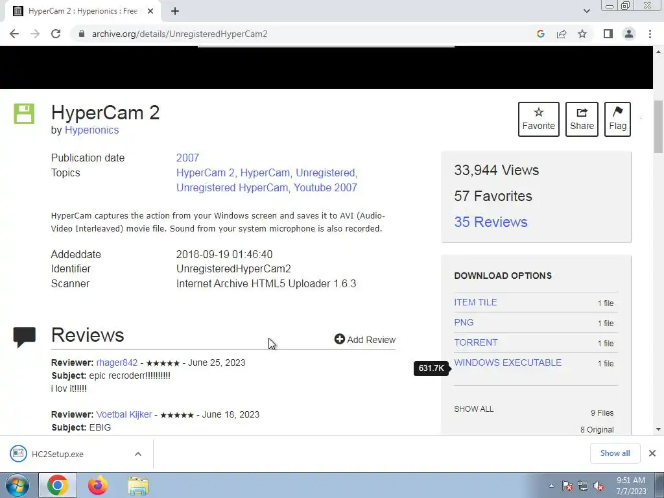664x498 pixels.
Task: Open the Unregistered, topic link
Action: 326,172
